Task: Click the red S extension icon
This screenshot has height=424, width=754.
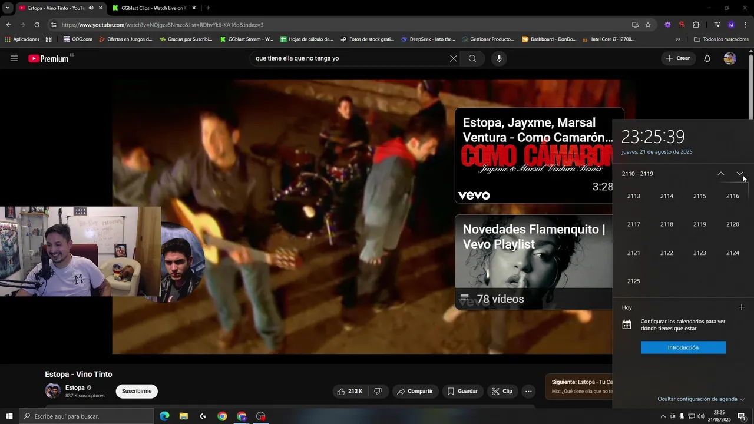Action: coord(682,25)
